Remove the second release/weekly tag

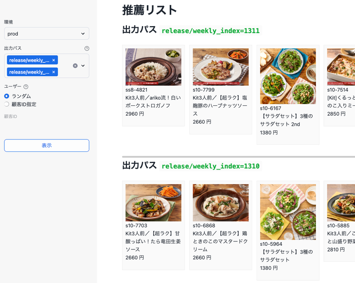coord(54,72)
